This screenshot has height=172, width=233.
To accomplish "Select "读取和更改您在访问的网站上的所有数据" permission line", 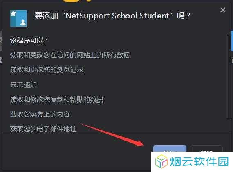I will [70, 55].
